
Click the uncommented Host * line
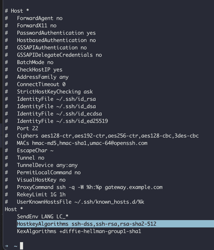tap(14, 209)
